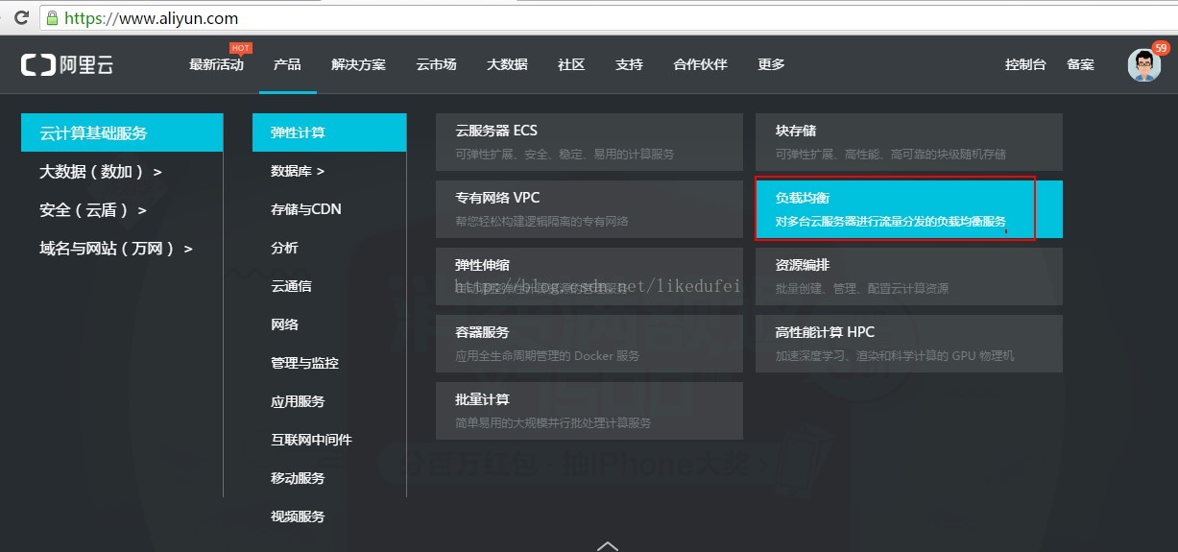This screenshot has height=552, width=1178.
Task: Open the 合作伙伴 menu
Action: pyautogui.click(x=700, y=64)
